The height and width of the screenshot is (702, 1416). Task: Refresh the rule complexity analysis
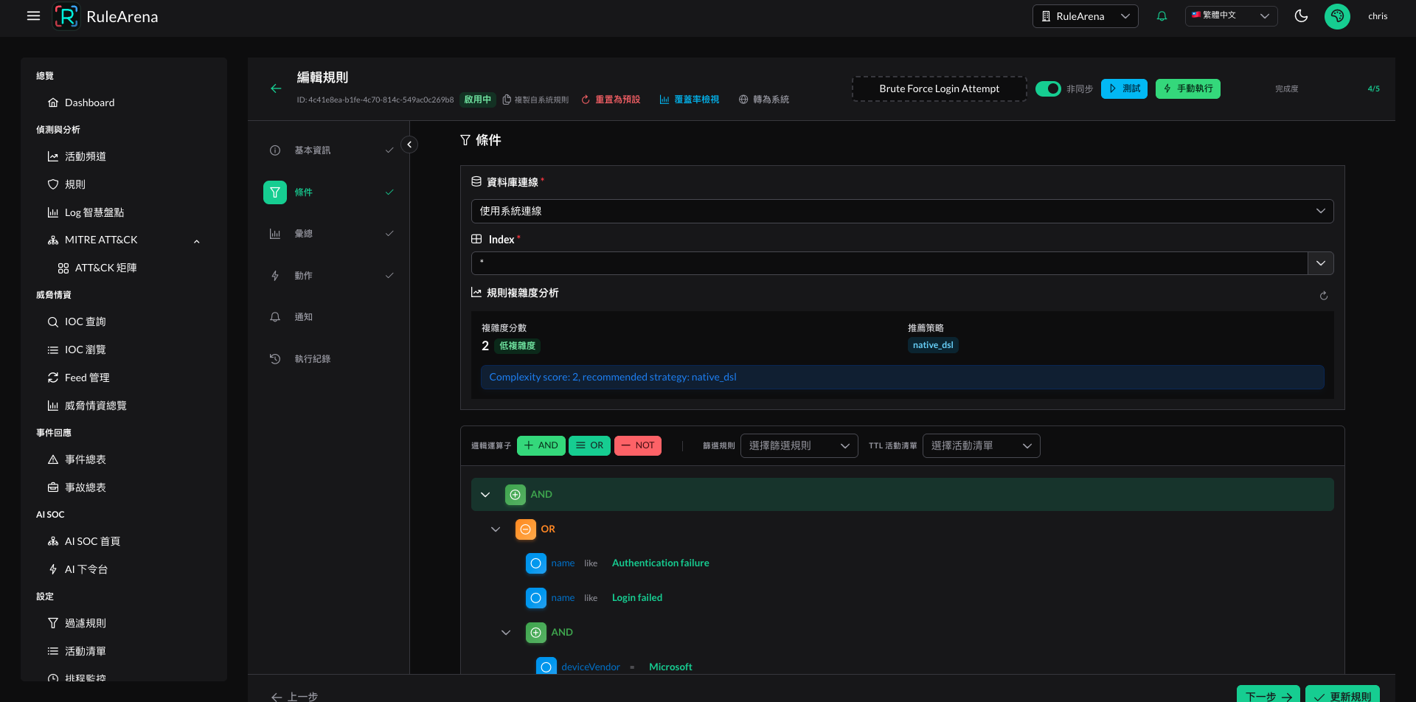click(1324, 296)
